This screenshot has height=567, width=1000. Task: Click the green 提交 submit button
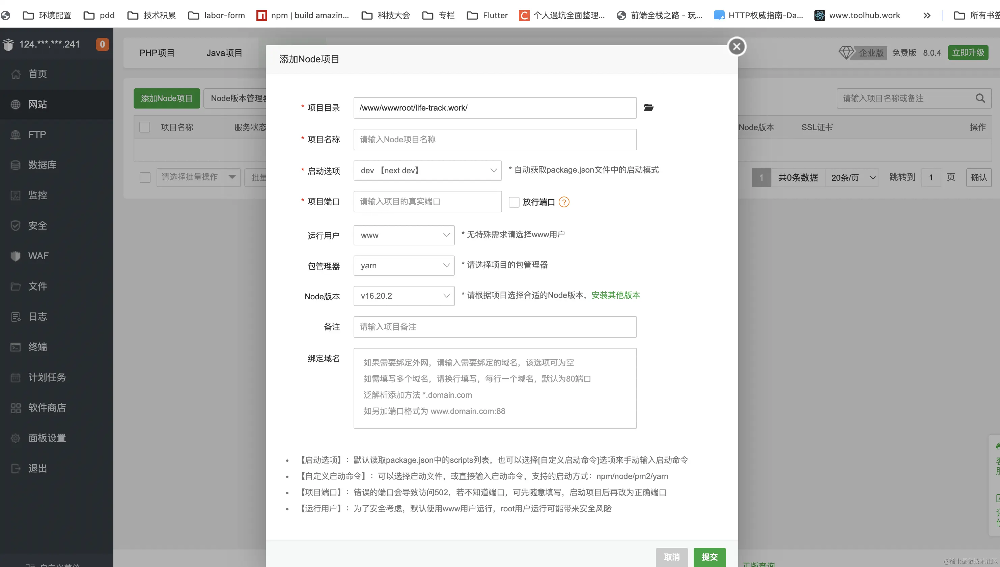click(709, 557)
